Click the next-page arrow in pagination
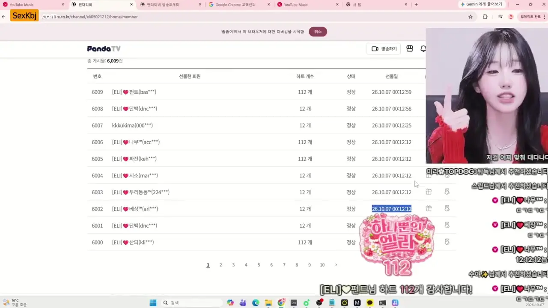 pyautogui.click(x=336, y=265)
